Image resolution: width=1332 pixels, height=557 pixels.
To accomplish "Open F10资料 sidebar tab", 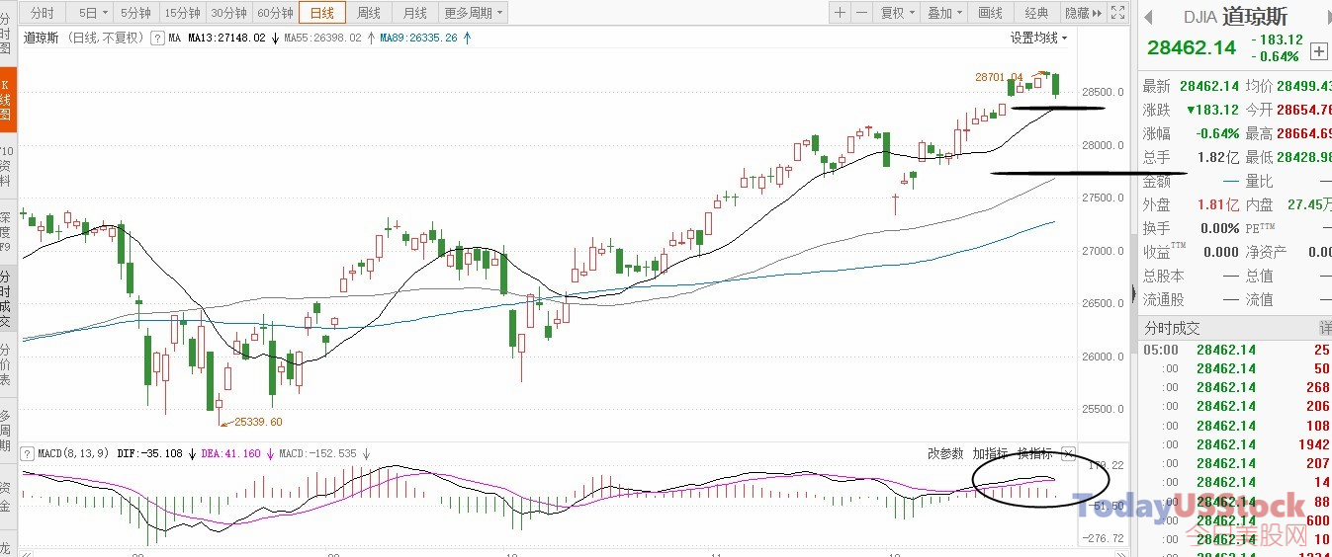I will 6,164.
